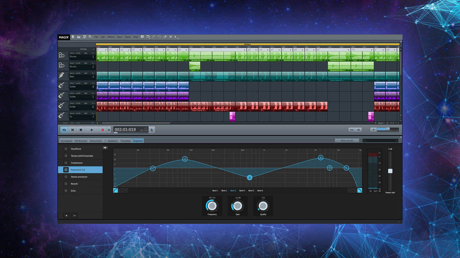Mute the Drums track 1

pos(78,53)
